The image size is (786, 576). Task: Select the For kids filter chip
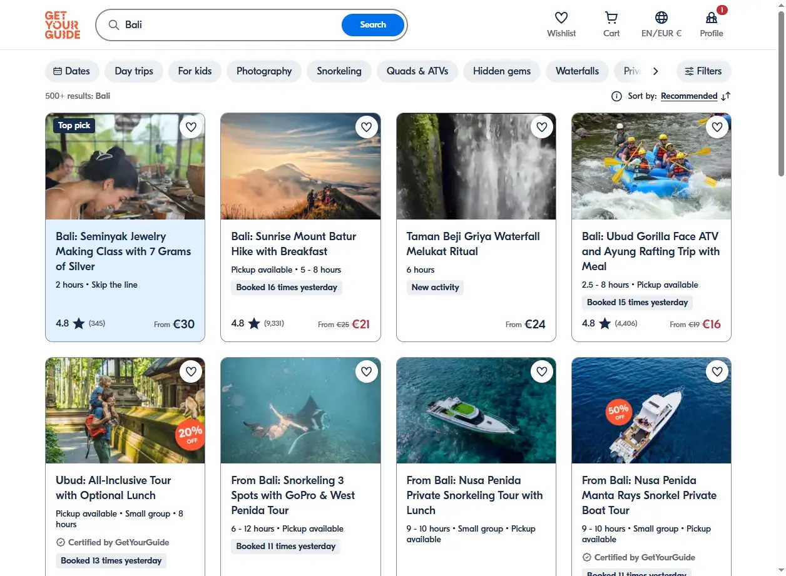point(195,71)
